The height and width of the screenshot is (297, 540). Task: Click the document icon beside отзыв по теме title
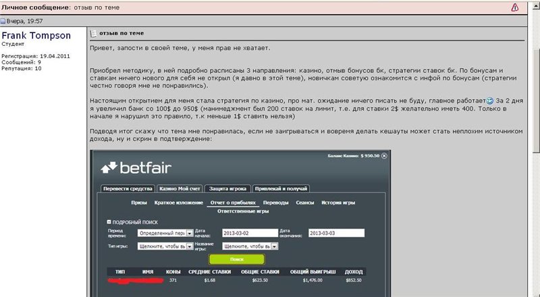point(93,34)
